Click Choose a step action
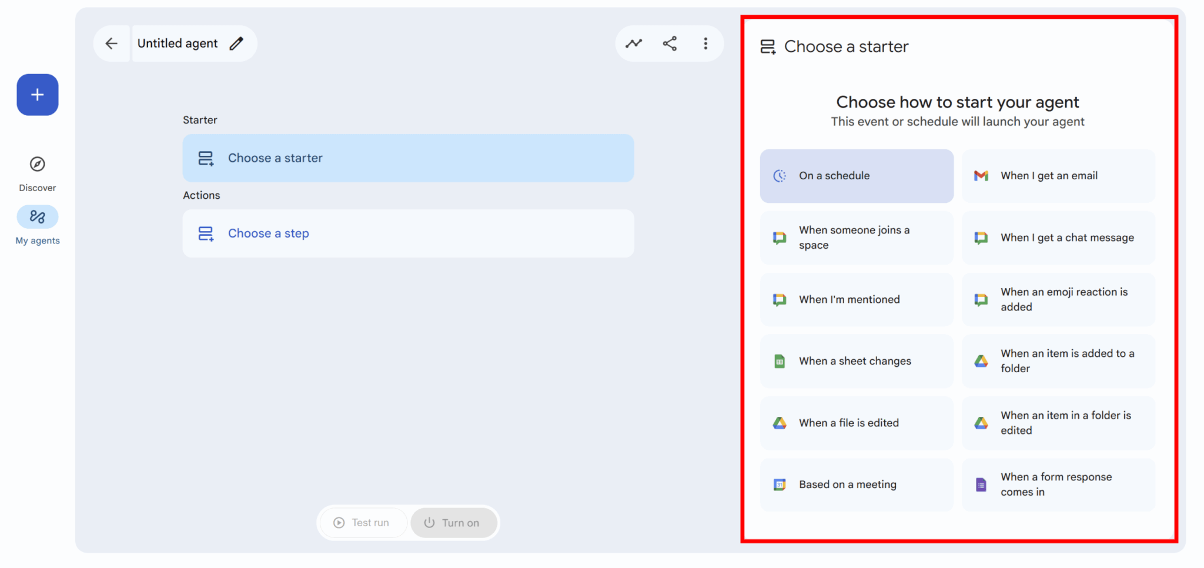This screenshot has width=1204, height=568. [x=408, y=233]
